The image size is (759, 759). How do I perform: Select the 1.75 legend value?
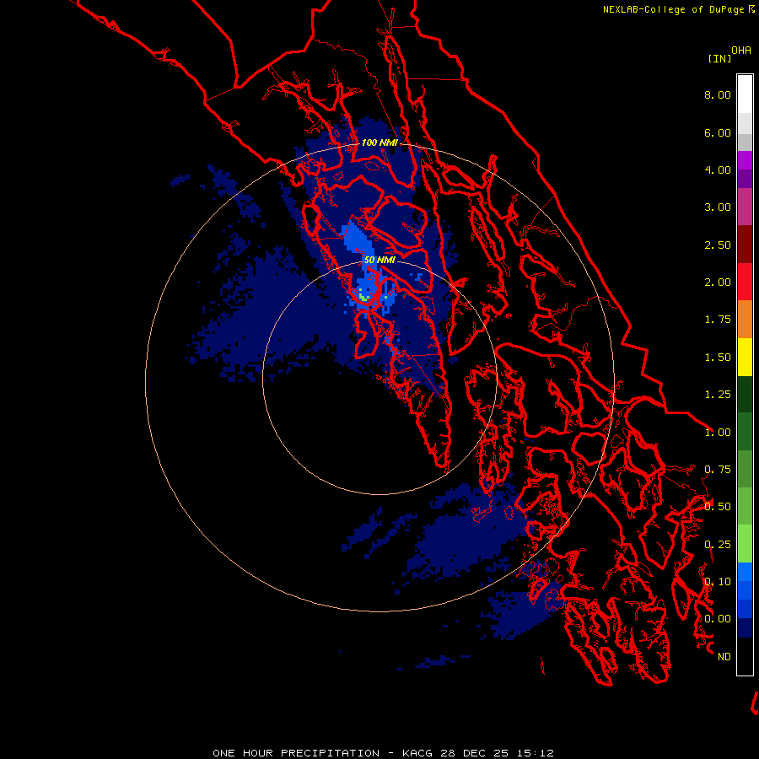tap(718, 320)
